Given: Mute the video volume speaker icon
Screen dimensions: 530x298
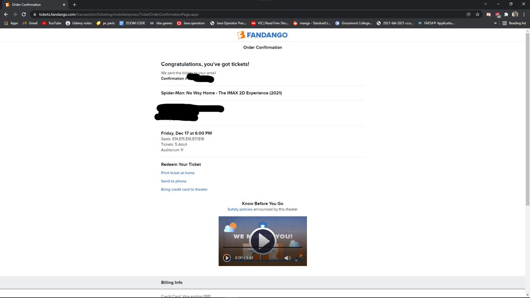Looking at the screenshot, I should click(288, 258).
